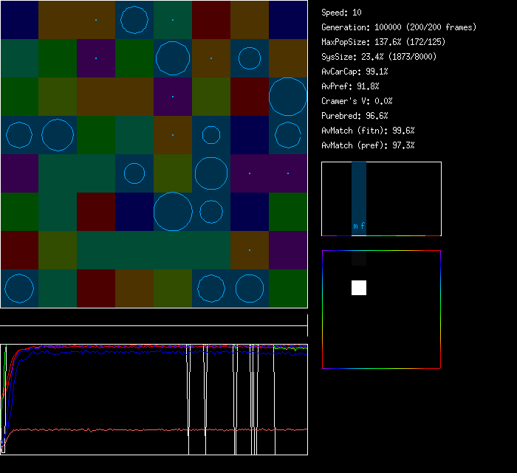This screenshot has height=473, width=517.
Task: Select the largest circle in the rightmost grid column
Action: (288, 97)
